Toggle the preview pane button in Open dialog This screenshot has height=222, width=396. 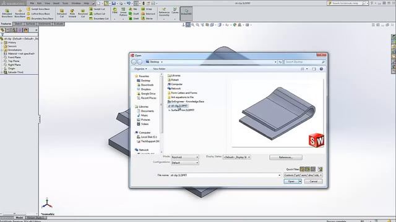[x=314, y=69]
